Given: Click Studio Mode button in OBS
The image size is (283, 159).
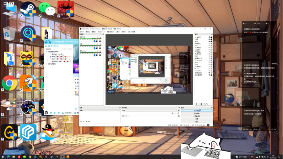Looking at the screenshot, I should coord(197,116).
